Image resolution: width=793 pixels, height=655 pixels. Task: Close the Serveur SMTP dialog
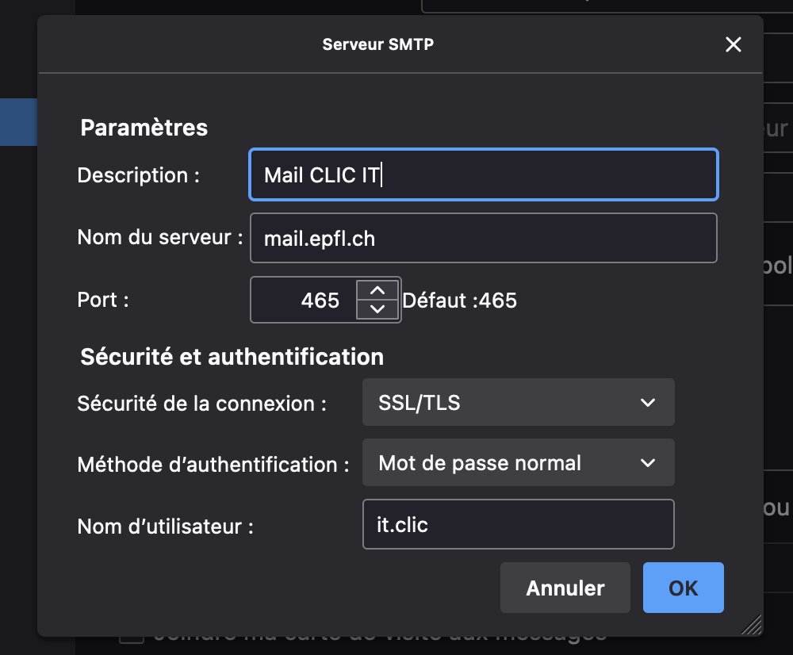(x=734, y=44)
